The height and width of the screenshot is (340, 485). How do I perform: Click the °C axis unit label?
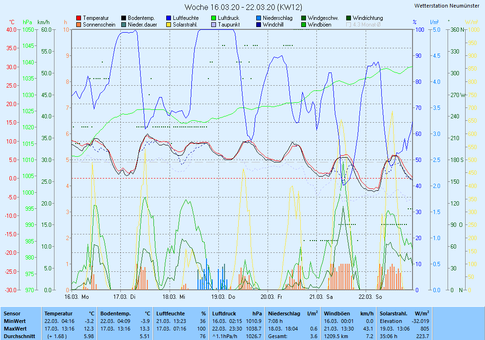(x=12, y=22)
